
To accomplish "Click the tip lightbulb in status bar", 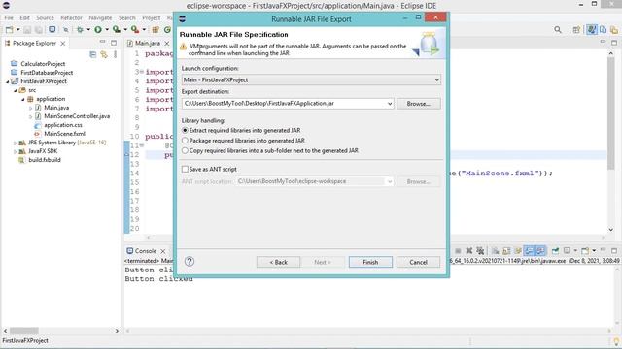I will (616, 341).
